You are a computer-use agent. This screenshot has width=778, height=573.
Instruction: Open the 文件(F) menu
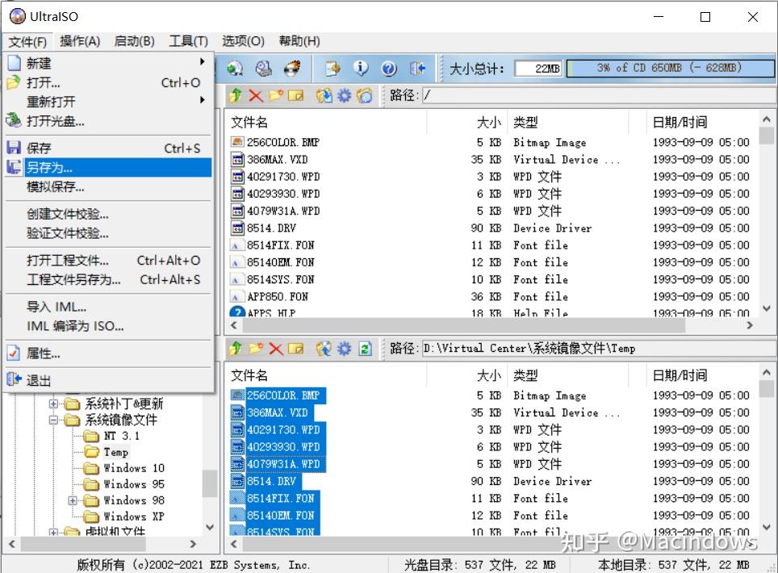click(27, 41)
